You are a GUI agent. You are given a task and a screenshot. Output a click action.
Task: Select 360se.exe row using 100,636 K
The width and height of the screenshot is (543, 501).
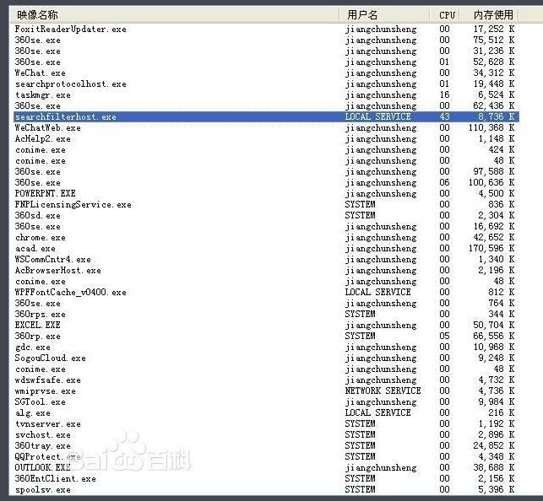266,182
